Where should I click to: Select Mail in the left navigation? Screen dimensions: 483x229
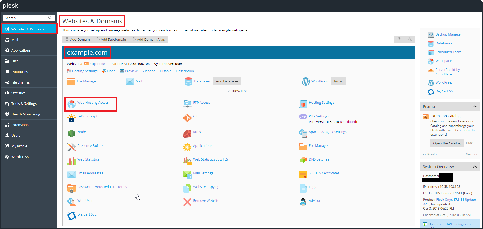coord(29,40)
